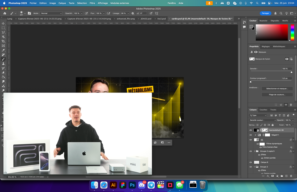Add a layer style with fx button

point(268,176)
